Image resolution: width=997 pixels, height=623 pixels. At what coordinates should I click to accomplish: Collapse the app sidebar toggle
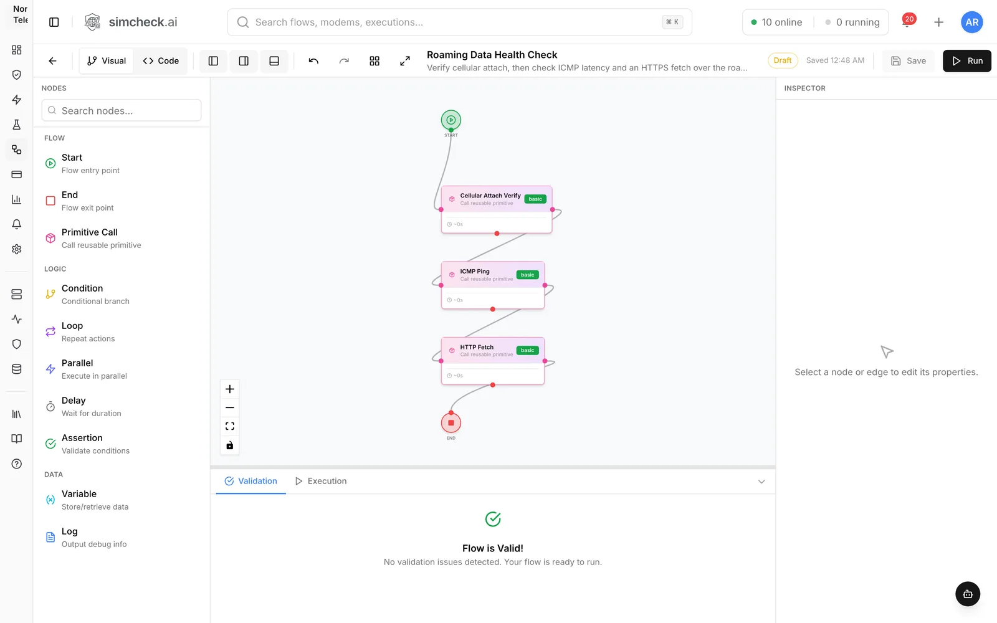point(54,22)
